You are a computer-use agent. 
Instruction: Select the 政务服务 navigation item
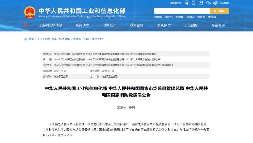(136, 25)
